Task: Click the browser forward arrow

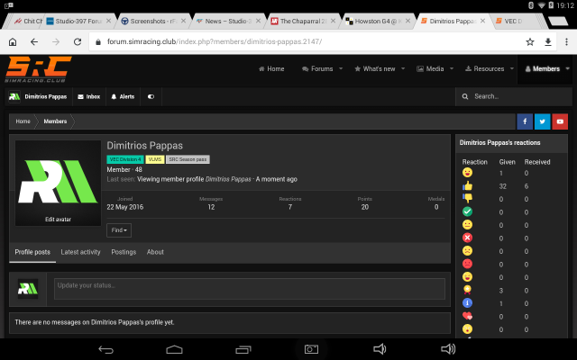Action: [x=56, y=42]
